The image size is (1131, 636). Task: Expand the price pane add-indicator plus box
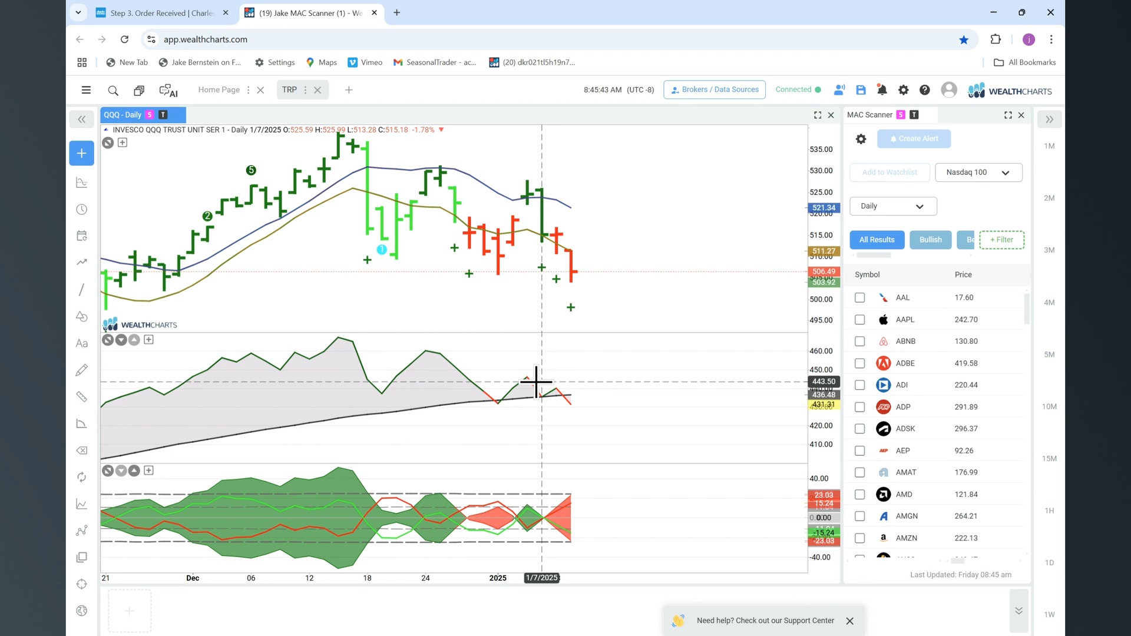click(x=123, y=143)
